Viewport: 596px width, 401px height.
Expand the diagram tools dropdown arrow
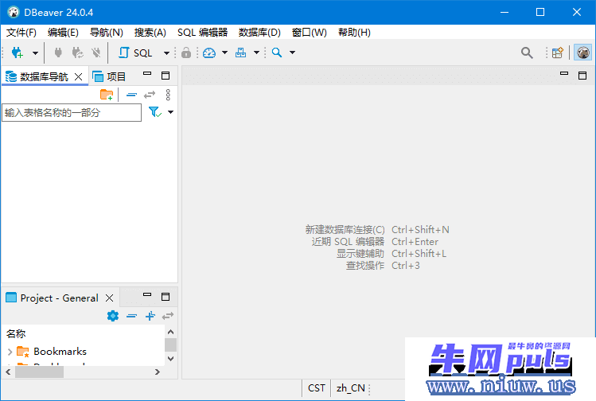point(256,53)
